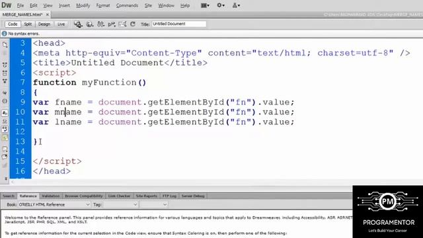The width and height of the screenshot is (423, 238).
Task: Open the View menu
Action: tap(48, 5)
